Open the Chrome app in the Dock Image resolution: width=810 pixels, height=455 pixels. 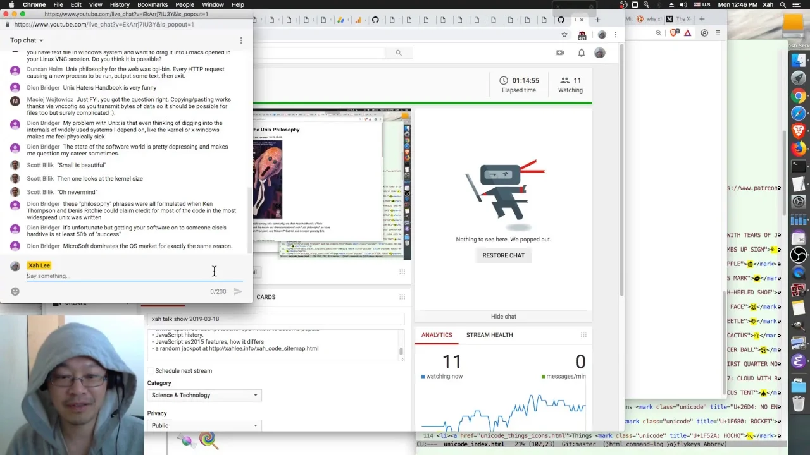pos(799,96)
